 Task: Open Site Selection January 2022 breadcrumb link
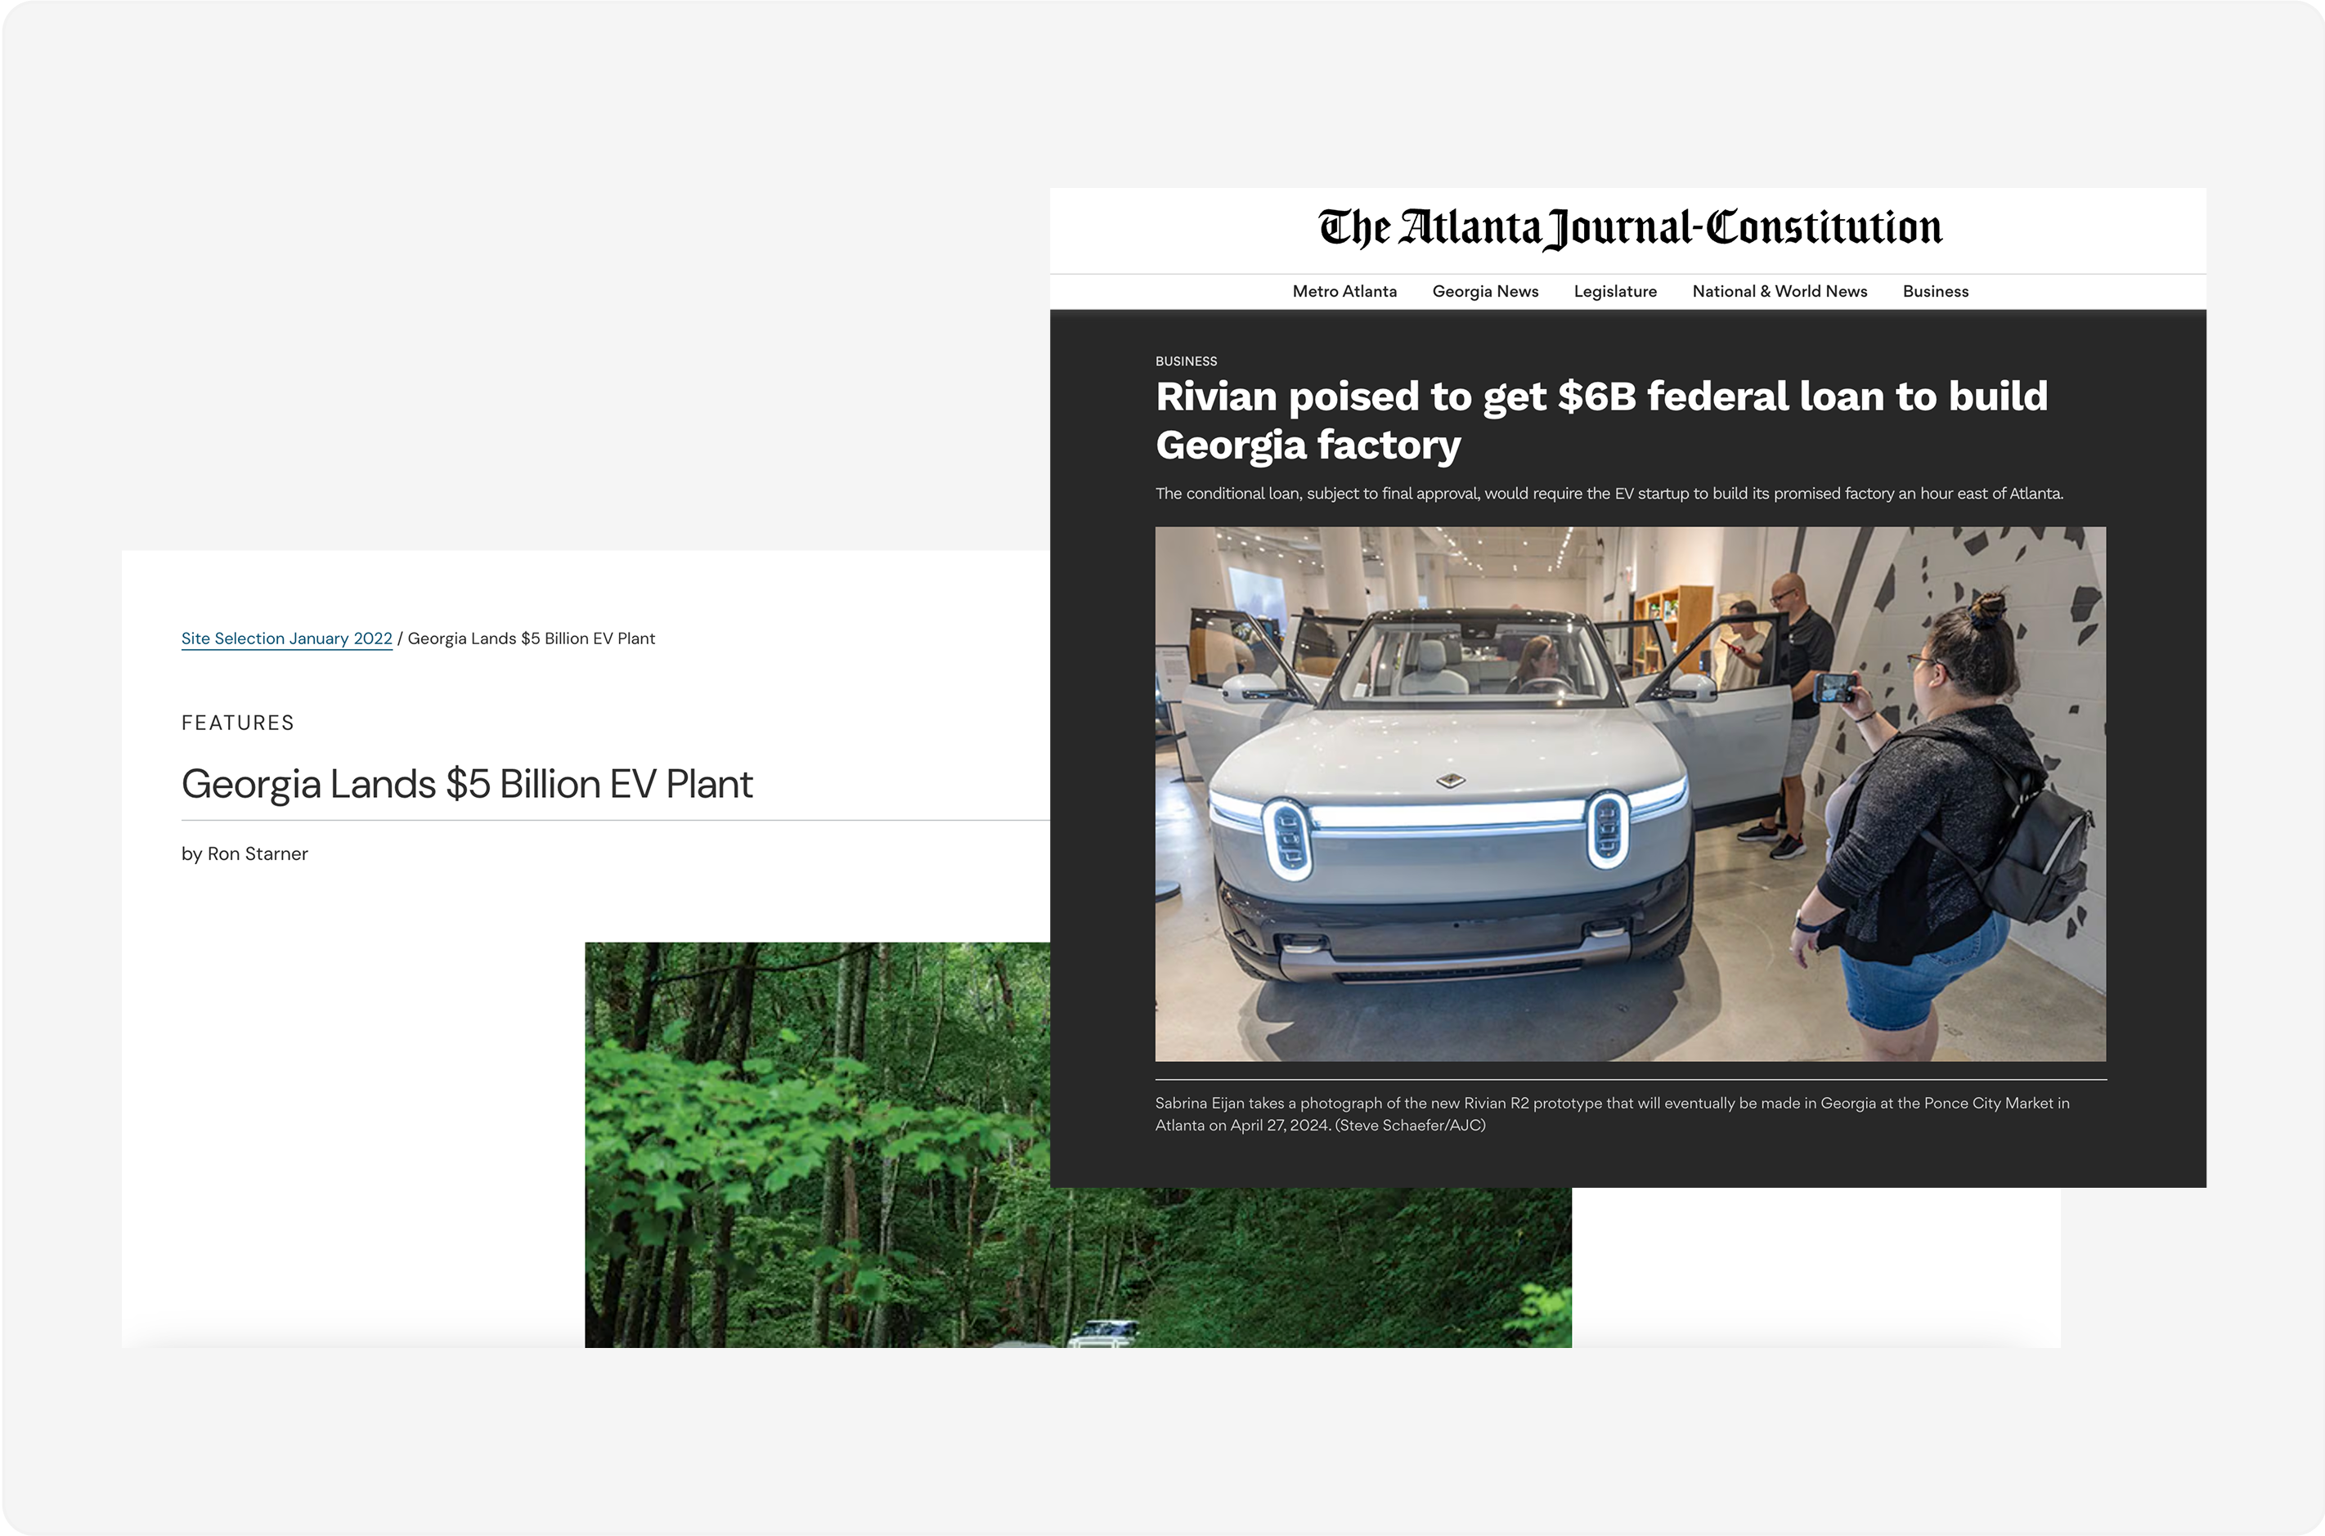[x=286, y=638]
